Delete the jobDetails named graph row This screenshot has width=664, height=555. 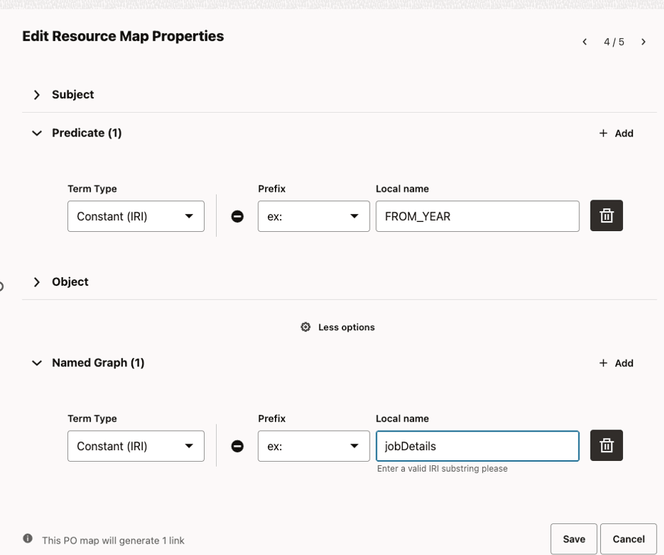(x=607, y=445)
